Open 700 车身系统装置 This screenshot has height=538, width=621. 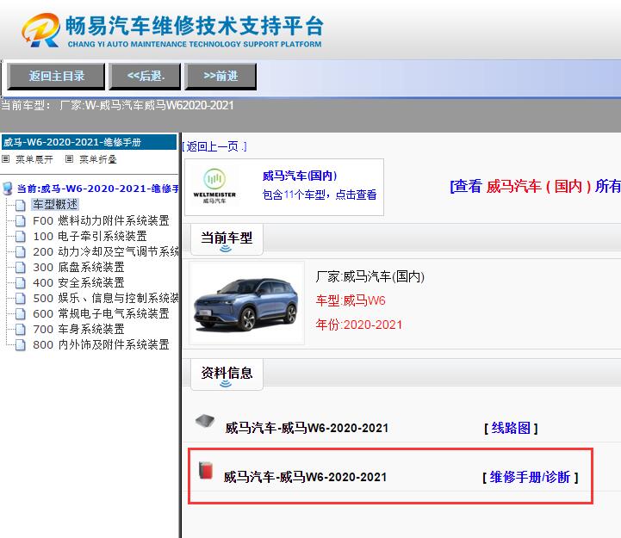point(79,329)
